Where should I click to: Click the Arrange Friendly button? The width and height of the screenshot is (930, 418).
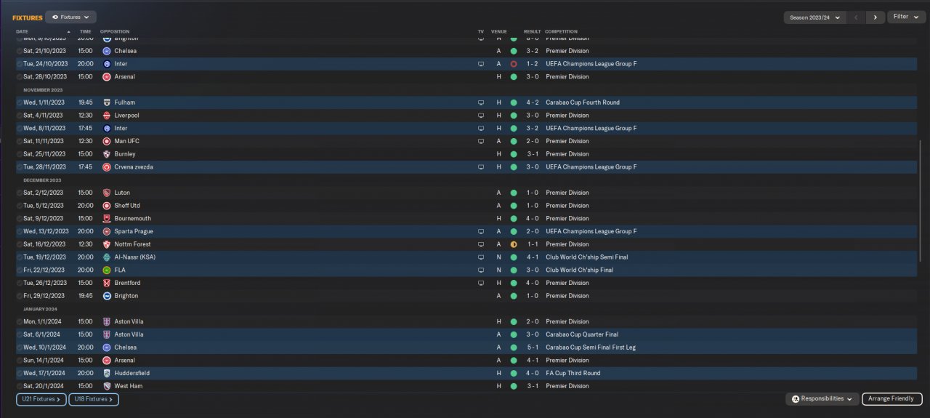click(x=891, y=399)
